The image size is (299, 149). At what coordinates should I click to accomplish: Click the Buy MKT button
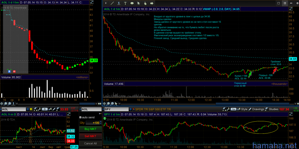click(x=90, y=129)
